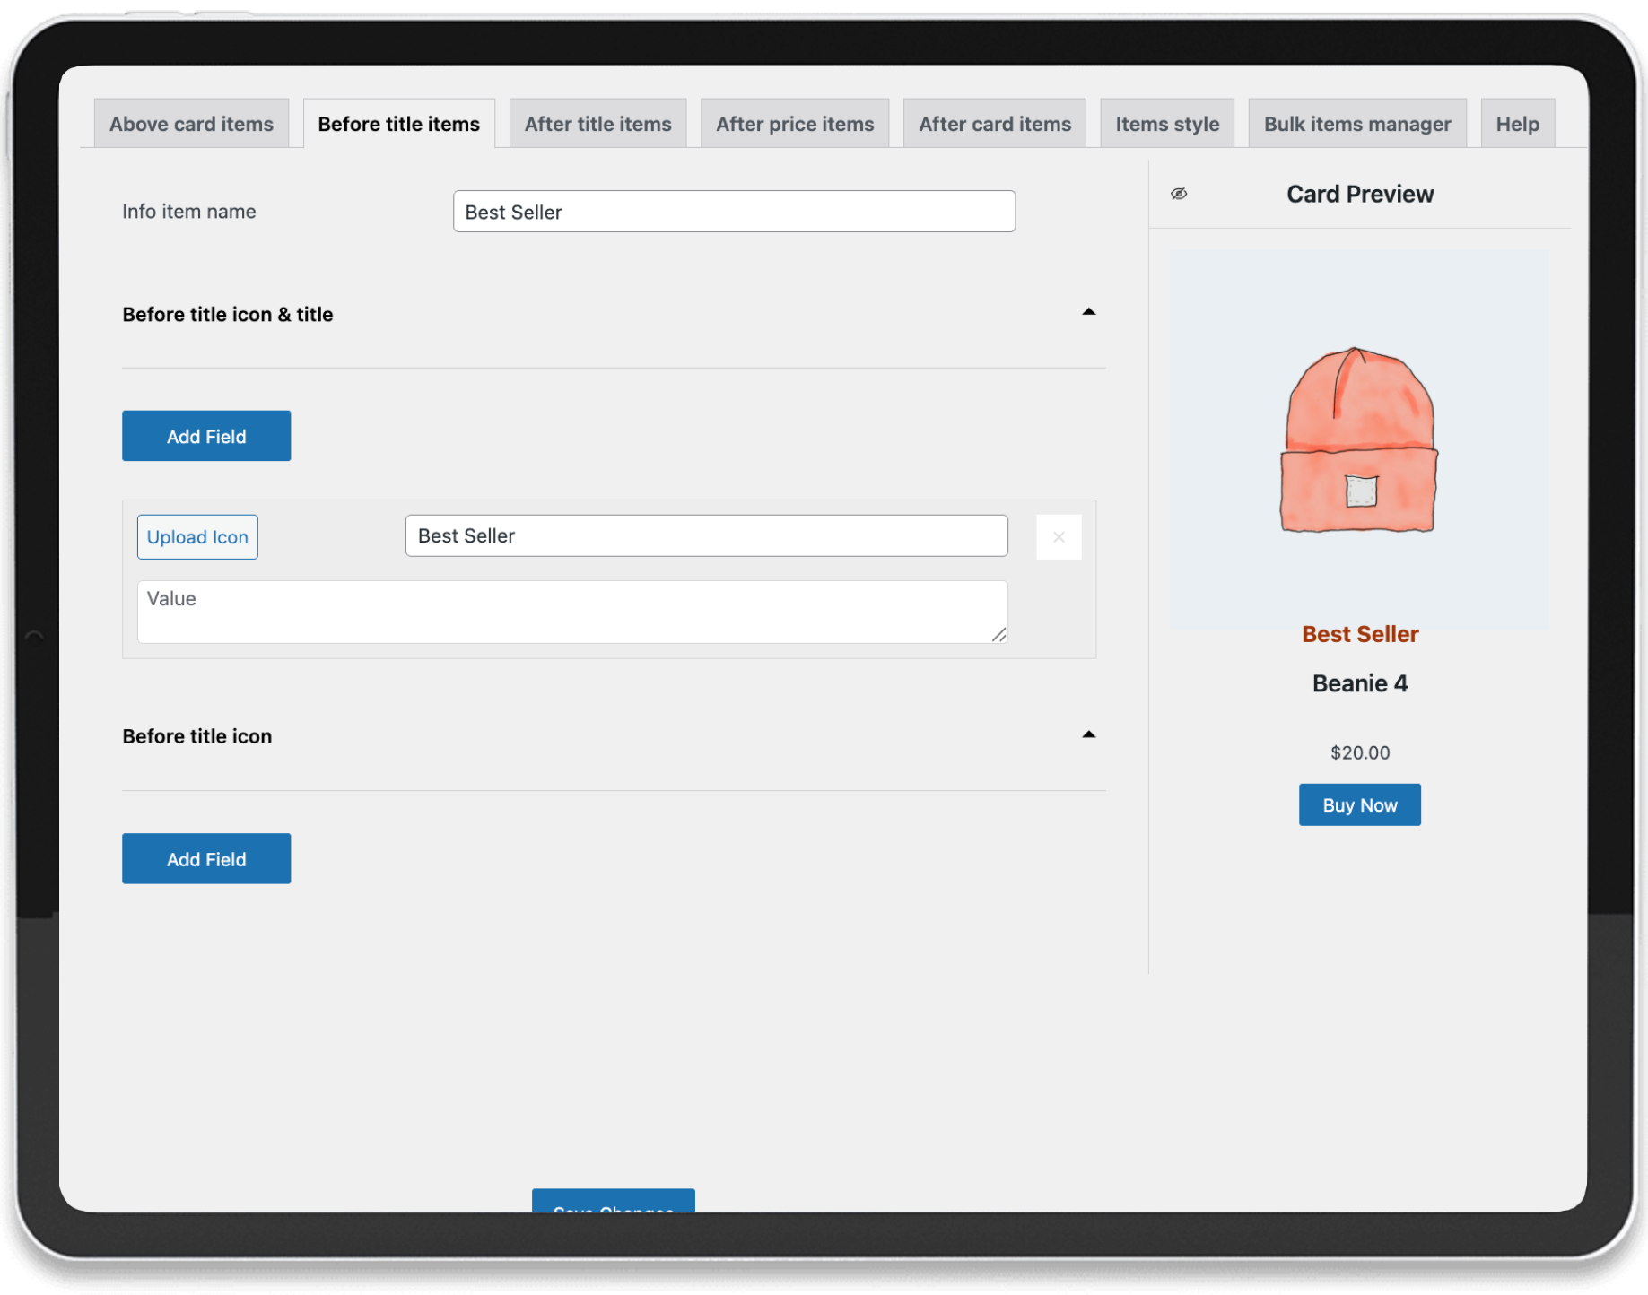Screen dimensions: 1648x1295
Task: Open the Items style tab
Action: (x=1167, y=124)
